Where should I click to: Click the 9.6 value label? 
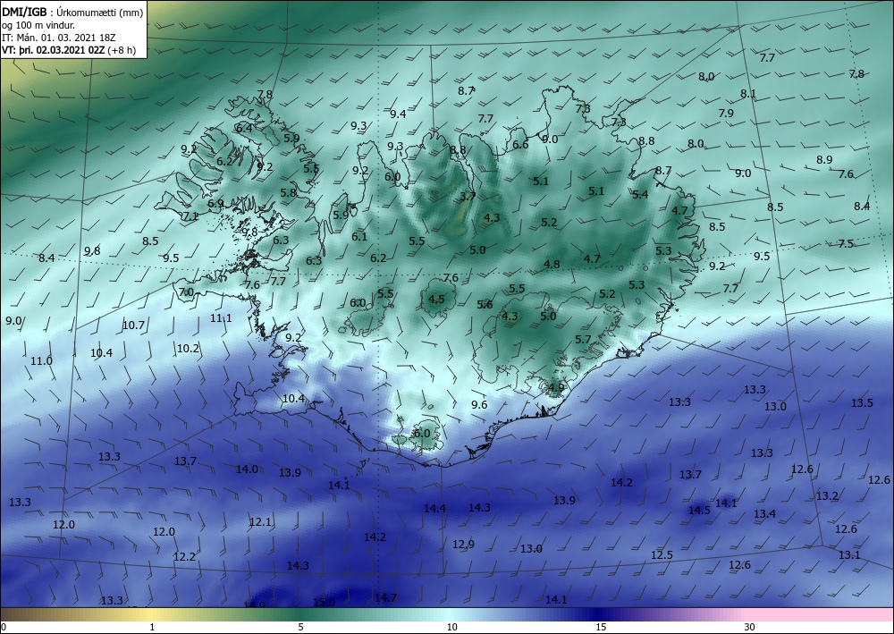tap(479, 405)
